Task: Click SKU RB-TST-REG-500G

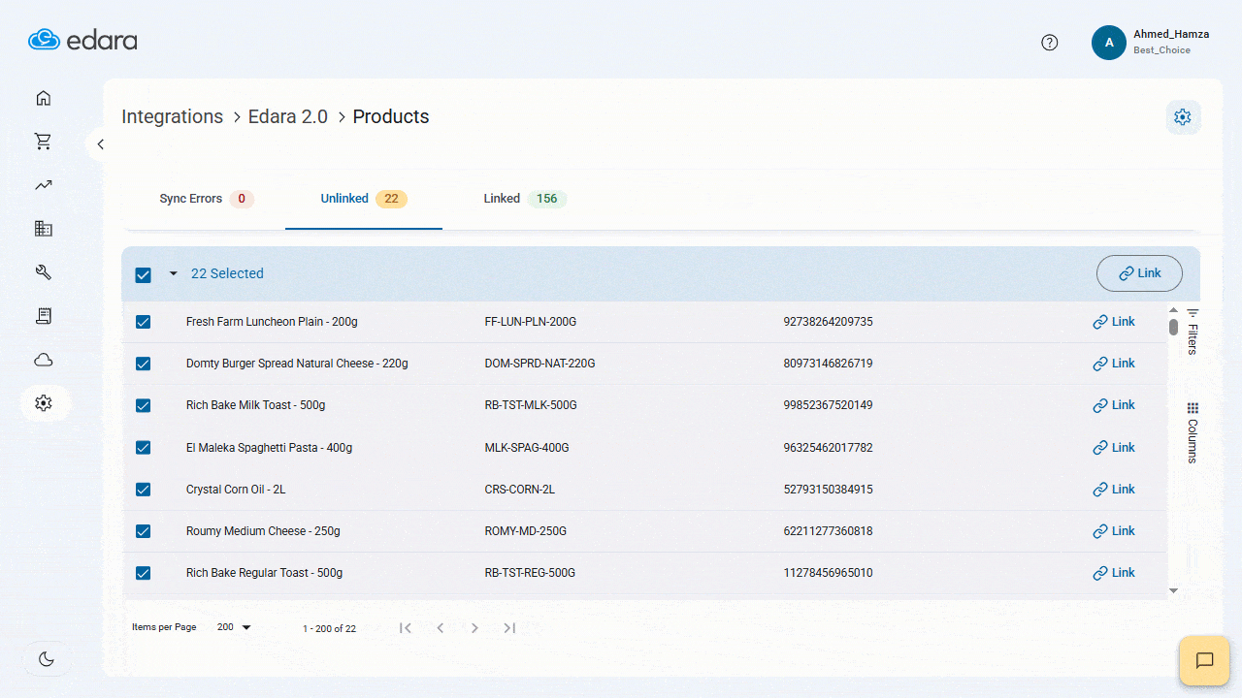Action: click(x=530, y=573)
